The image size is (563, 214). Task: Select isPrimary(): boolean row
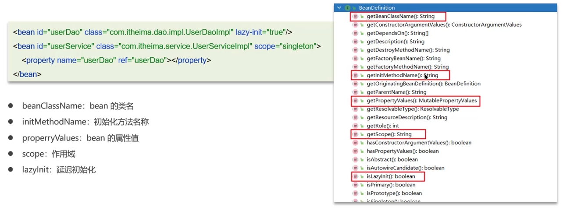click(391, 185)
